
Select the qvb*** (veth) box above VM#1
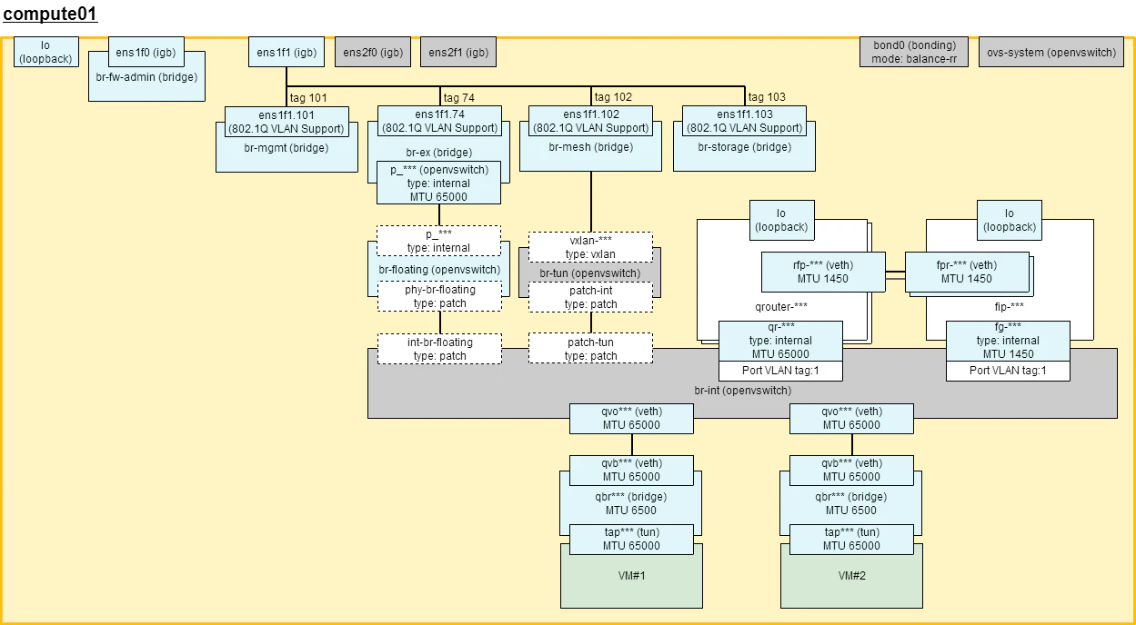631,470
